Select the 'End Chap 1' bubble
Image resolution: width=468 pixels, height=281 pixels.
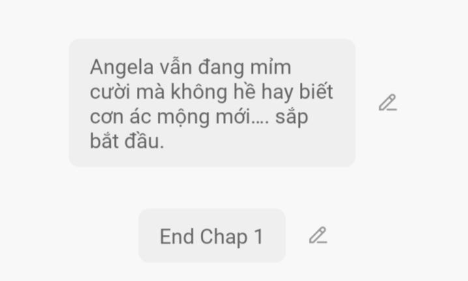click(212, 235)
